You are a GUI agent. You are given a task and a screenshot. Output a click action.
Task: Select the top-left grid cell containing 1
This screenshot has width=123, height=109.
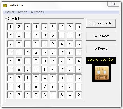click(10, 27)
